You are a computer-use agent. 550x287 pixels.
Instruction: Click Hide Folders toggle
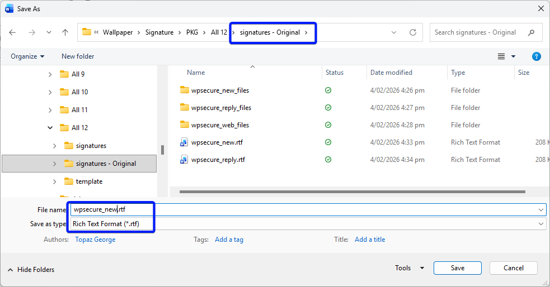(31, 270)
